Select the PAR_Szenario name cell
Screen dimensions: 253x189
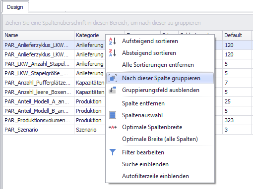click(39, 130)
